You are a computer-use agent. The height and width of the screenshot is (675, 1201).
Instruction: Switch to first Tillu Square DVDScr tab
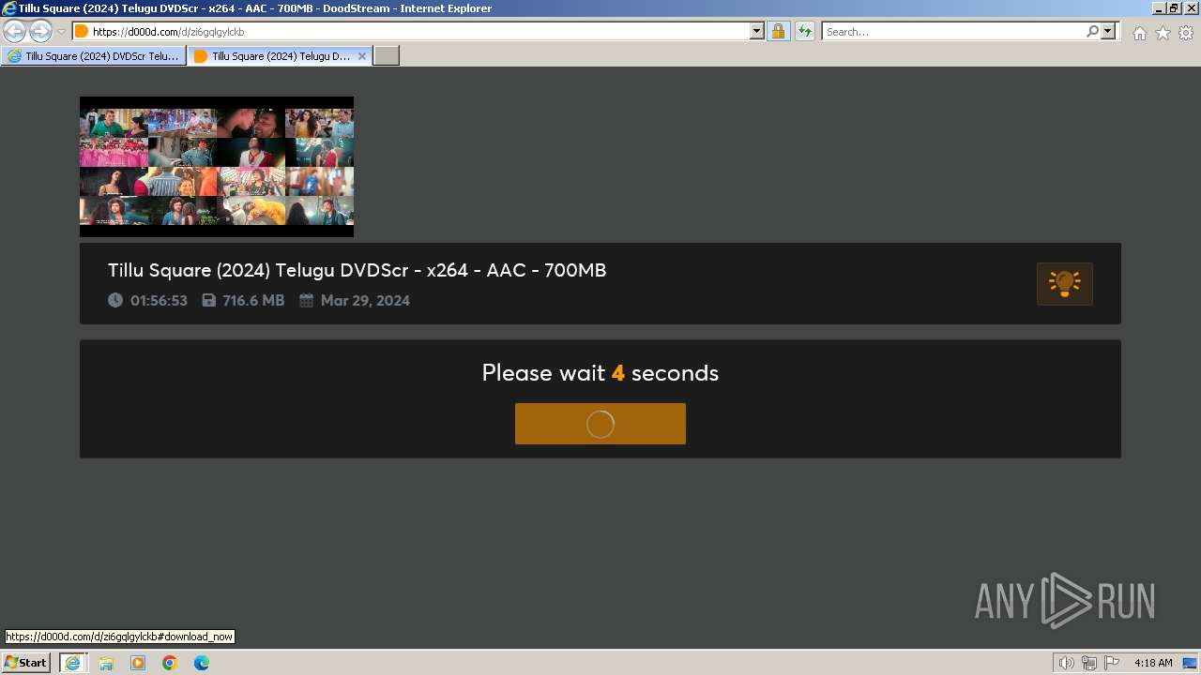click(x=94, y=56)
